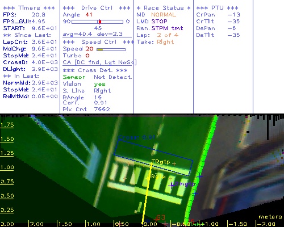Click the TRgtp marker label
Viewport: 284px width, 227px height.
161,162
